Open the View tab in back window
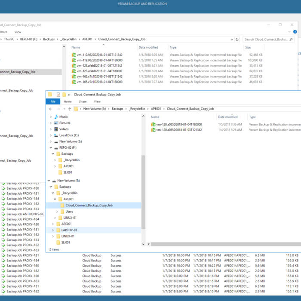 tap(18, 32)
